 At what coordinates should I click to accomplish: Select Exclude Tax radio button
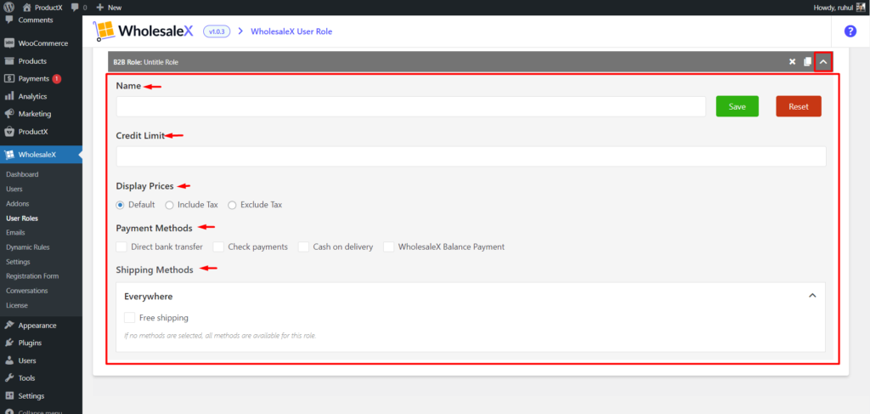tap(233, 205)
